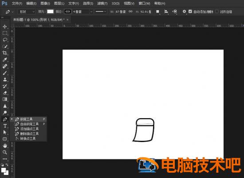The image size is (244, 178).
Task: Select the Clone Stamp tool
Action: pyautogui.click(x=5, y=80)
